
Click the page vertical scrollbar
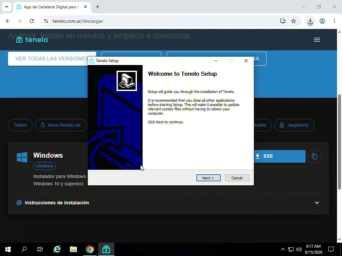click(339, 141)
